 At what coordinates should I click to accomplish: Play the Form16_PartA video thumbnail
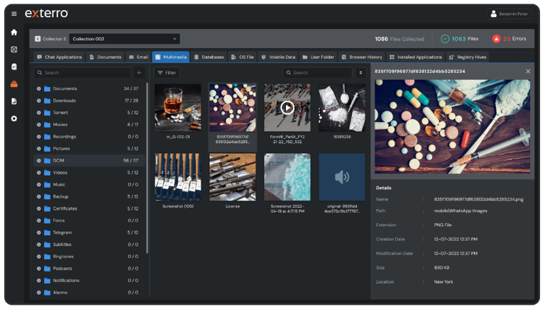(x=287, y=108)
